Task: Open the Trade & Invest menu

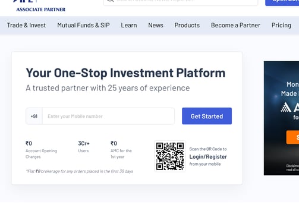Action: pyautogui.click(x=26, y=25)
